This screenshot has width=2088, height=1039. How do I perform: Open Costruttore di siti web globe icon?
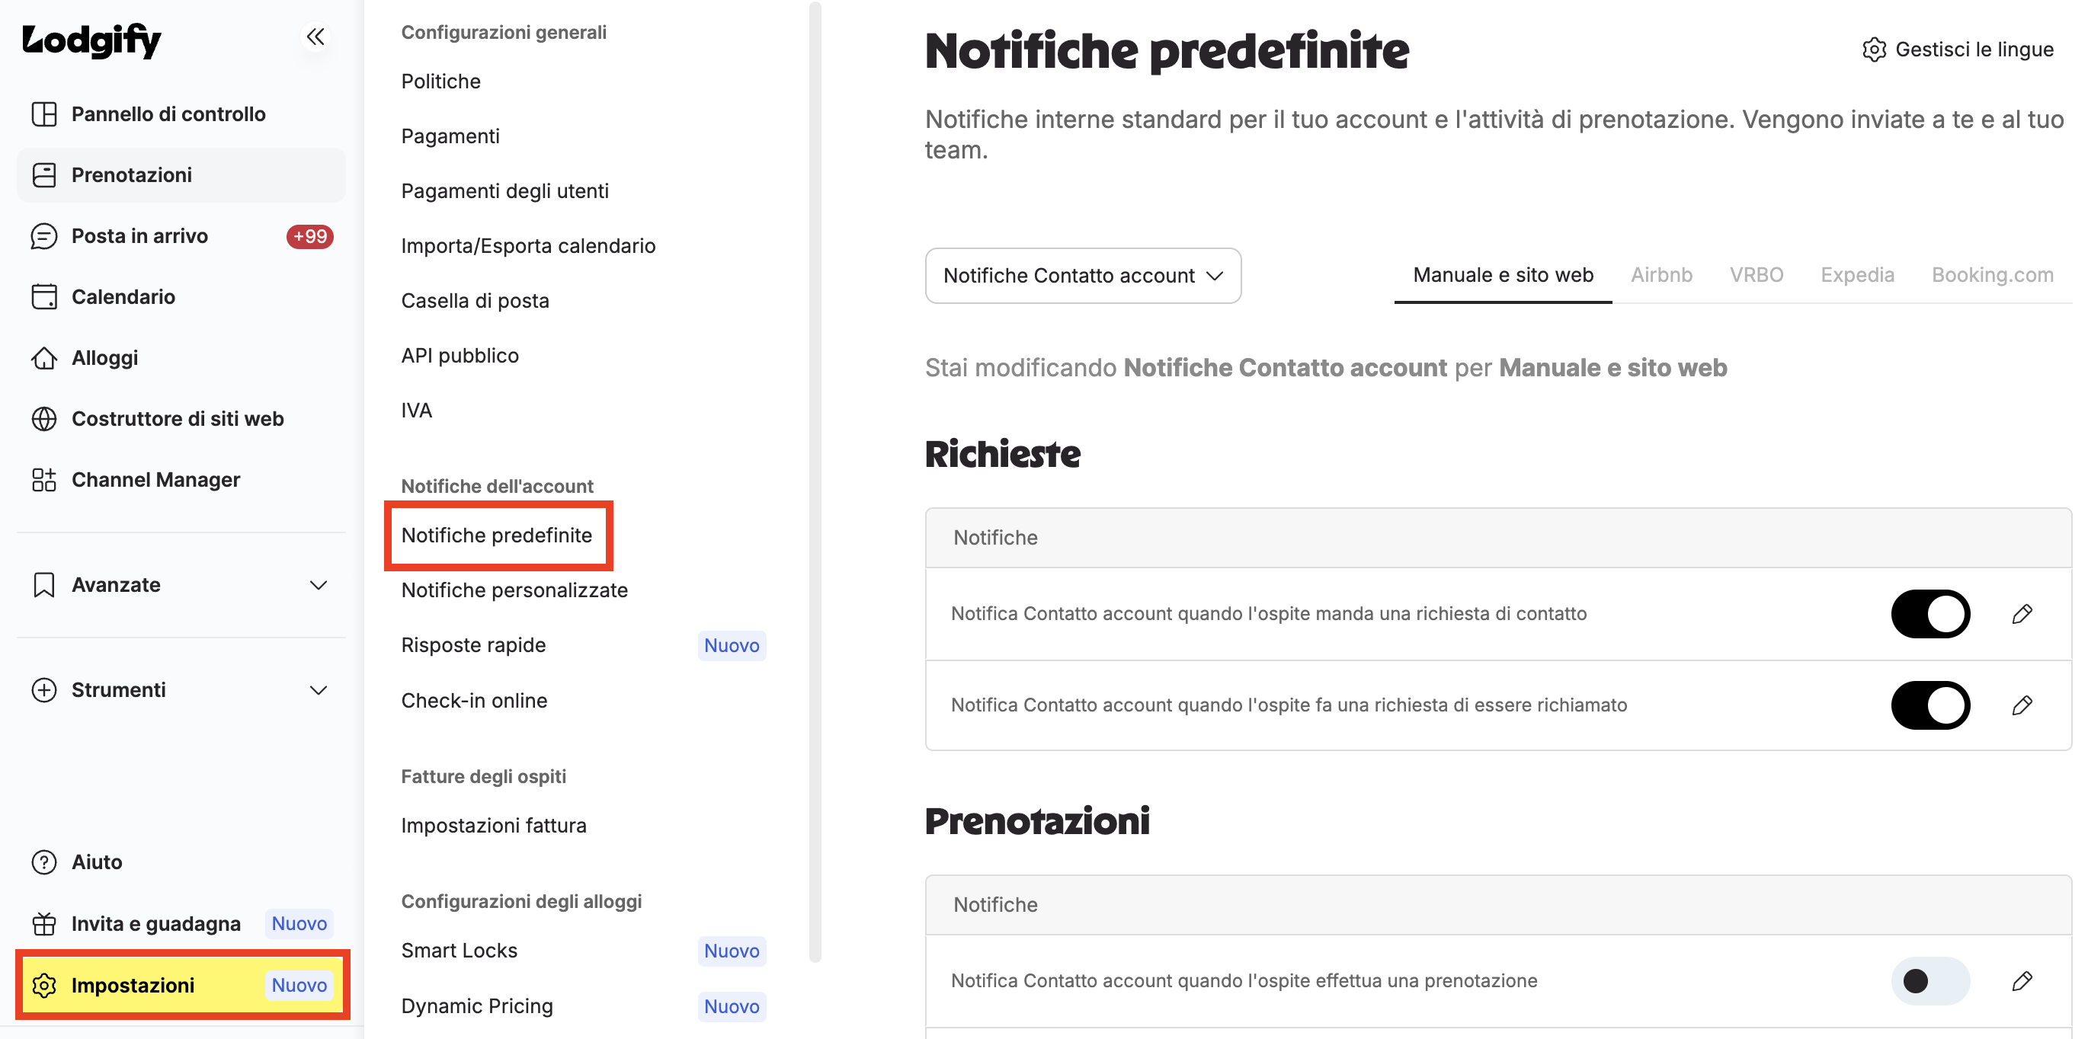click(43, 419)
